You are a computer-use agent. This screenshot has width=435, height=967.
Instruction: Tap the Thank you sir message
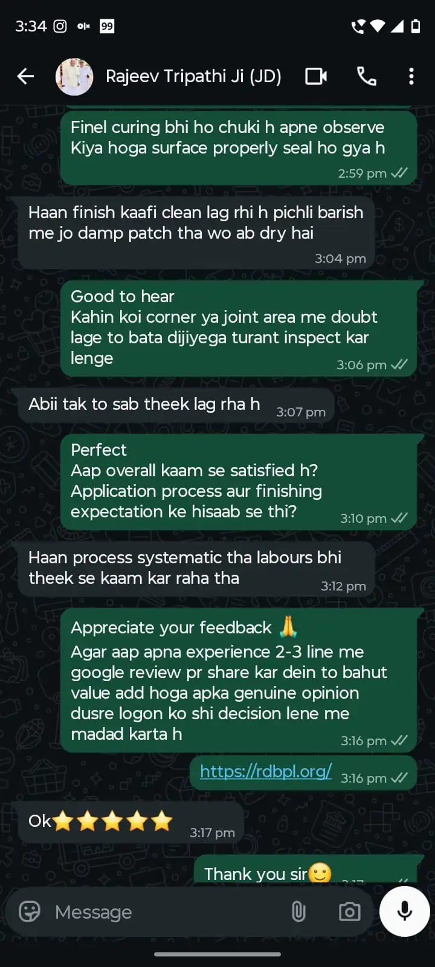[305, 870]
